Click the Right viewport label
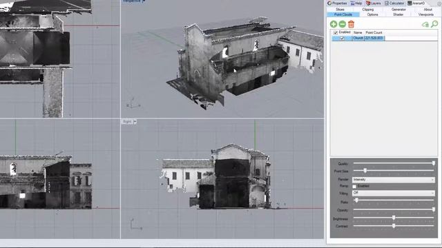The height and width of the screenshot is (248, 442). [127, 122]
